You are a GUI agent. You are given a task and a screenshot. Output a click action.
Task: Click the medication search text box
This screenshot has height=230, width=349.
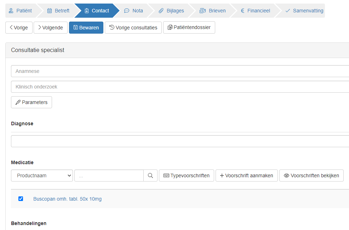109,176
